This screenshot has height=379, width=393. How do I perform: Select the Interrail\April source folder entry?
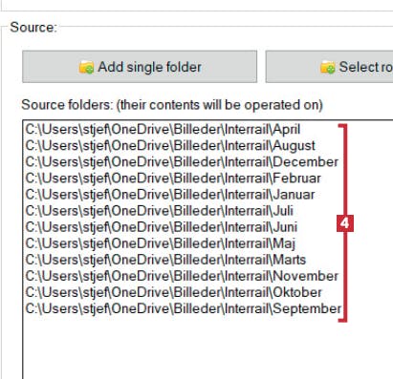[163, 129]
